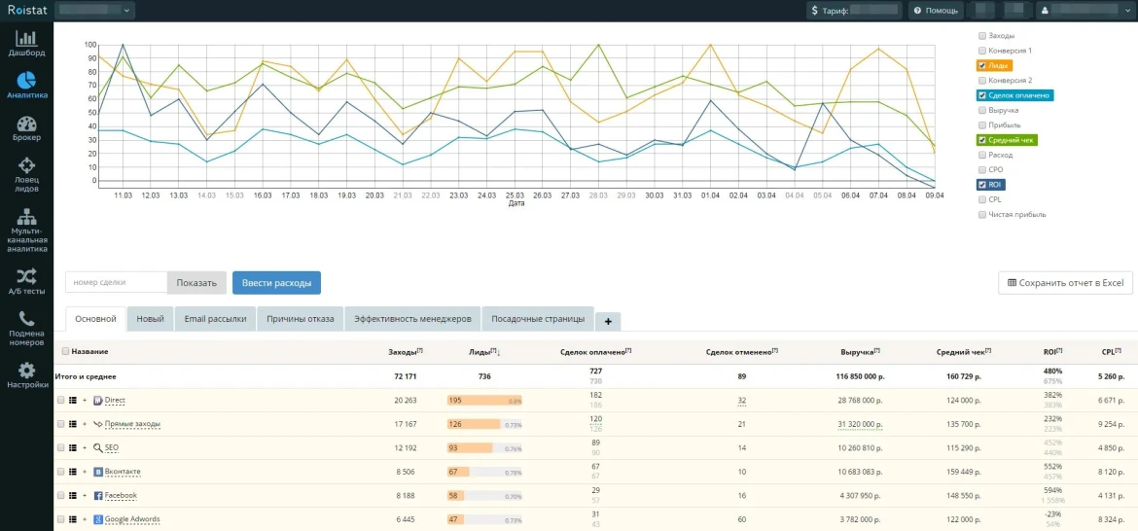
Task: Uncheck the Лиды chart series
Action: (x=982, y=66)
